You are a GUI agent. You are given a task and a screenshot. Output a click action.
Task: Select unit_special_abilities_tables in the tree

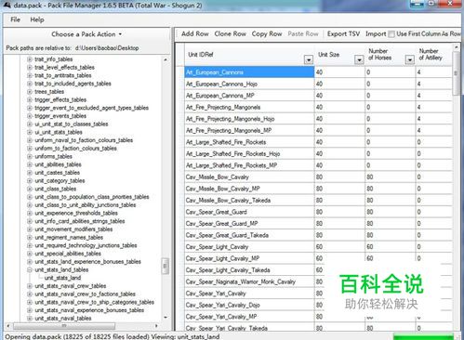[x=68, y=254]
